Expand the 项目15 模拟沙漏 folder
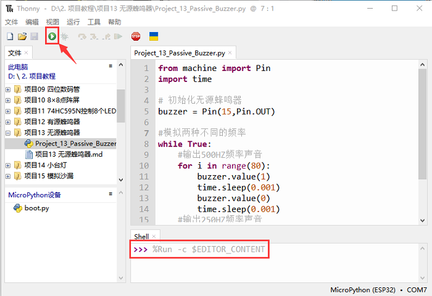 [x=8, y=176]
